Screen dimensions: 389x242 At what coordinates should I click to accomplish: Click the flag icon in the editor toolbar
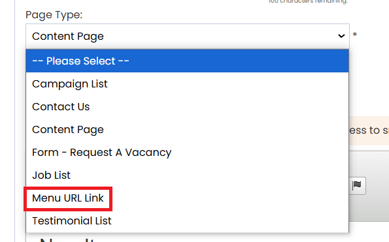pyautogui.click(x=357, y=185)
